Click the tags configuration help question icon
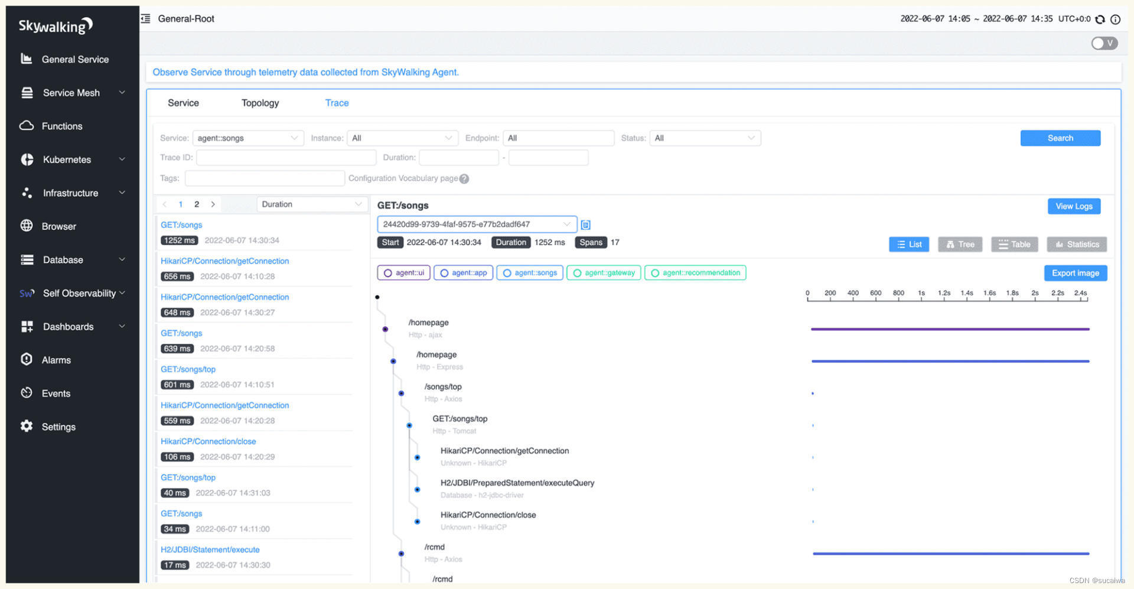The height and width of the screenshot is (589, 1134). coord(464,179)
